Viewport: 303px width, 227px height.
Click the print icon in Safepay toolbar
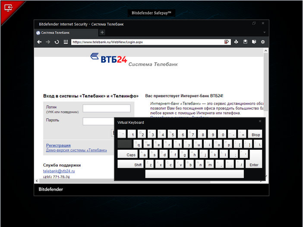tap(236, 42)
